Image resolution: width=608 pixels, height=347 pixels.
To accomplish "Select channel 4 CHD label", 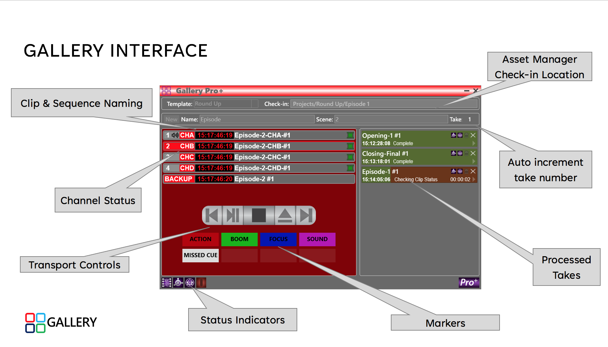I will (187, 168).
